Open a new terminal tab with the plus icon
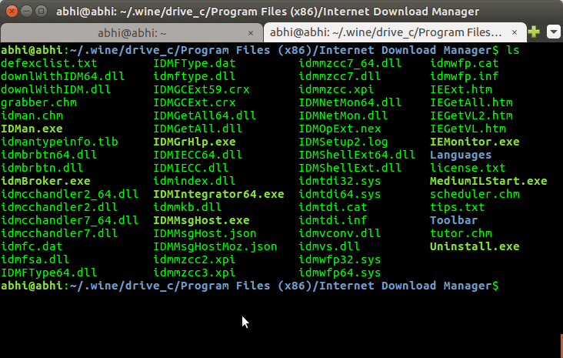This screenshot has height=358, width=563. (x=534, y=32)
